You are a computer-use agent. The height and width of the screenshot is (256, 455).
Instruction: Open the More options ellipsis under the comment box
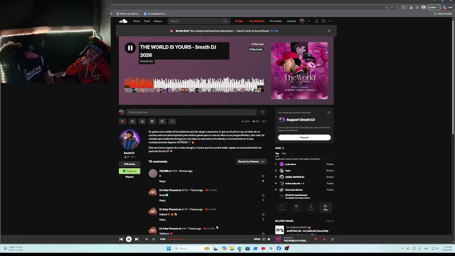tap(172, 121)
